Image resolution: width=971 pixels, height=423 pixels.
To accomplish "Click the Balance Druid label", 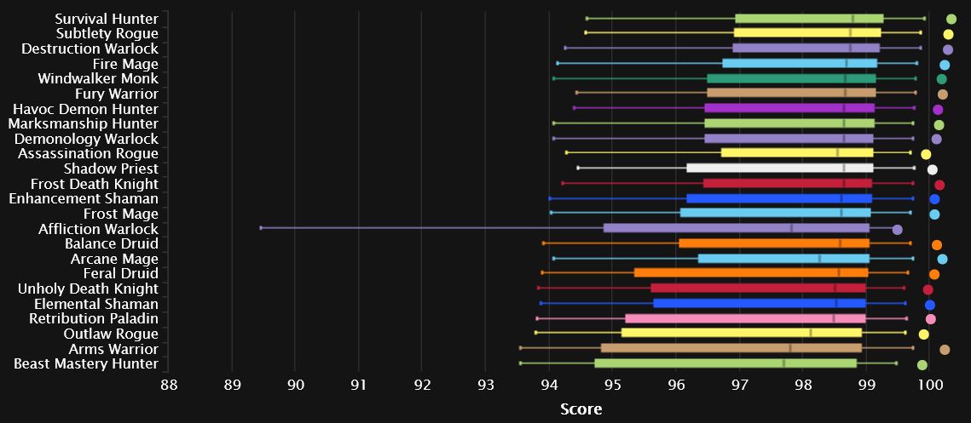I will point(112,243).
